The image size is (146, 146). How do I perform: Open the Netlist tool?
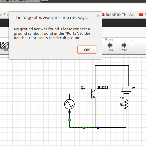[x=4, y=47]
